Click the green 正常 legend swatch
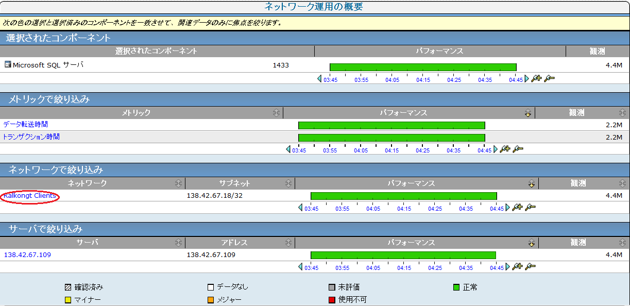 pyautogui.click(x=456, y=287)
